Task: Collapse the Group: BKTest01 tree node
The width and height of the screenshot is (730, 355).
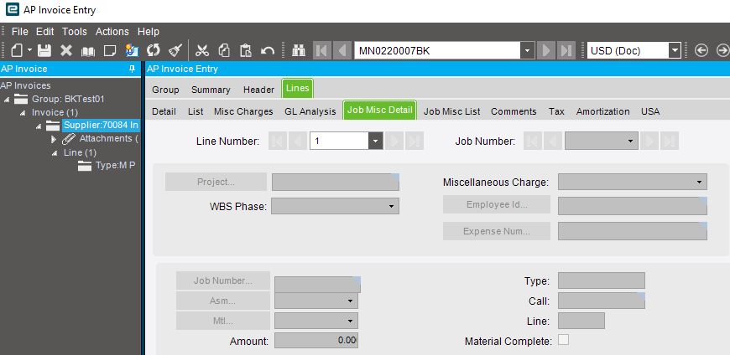Action: (7, 100)
